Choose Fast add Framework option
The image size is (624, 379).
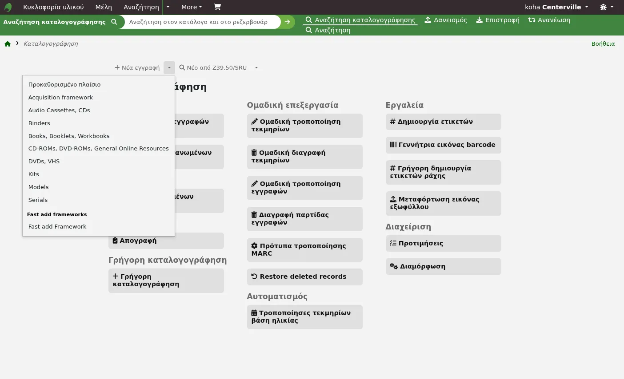[98, 227]
